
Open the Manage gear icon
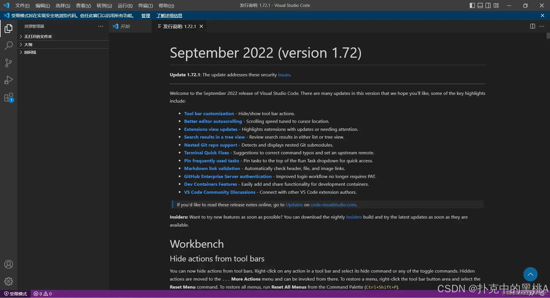pyautogui.click(x=9, y=281)
